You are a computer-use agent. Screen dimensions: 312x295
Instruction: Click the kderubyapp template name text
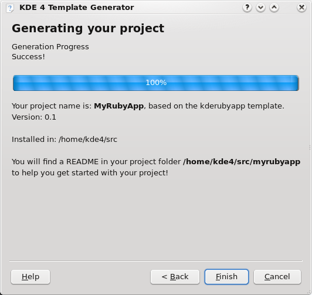coord(222,106)
